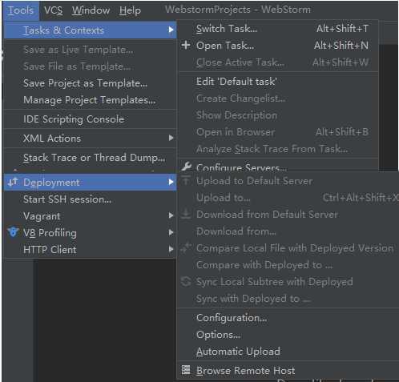Click Download from... entry
This screenshot has width=399, height=382.
pos(236,231)
